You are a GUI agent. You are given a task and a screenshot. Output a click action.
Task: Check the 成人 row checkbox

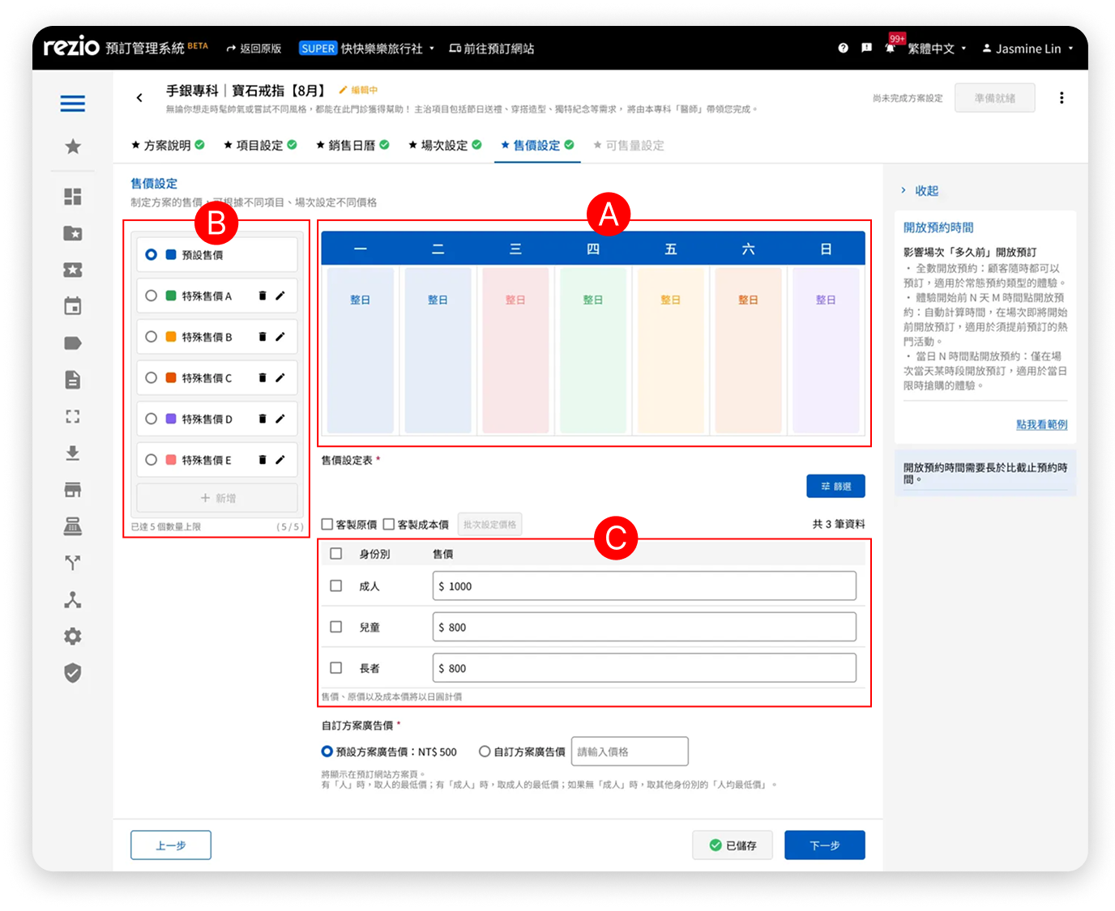pyautogui.click(x=336, y=585)
